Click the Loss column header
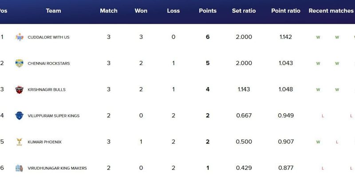355x177 pixels. coord(174,11)
